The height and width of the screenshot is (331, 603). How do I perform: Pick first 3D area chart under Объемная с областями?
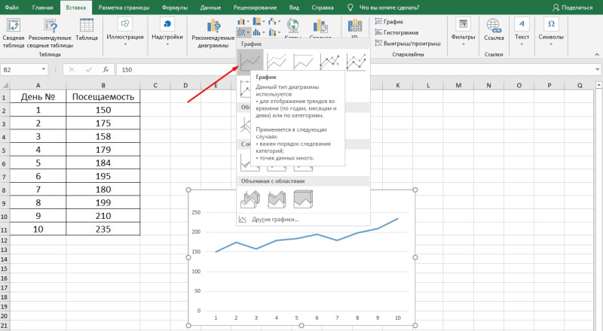[249, 198]
